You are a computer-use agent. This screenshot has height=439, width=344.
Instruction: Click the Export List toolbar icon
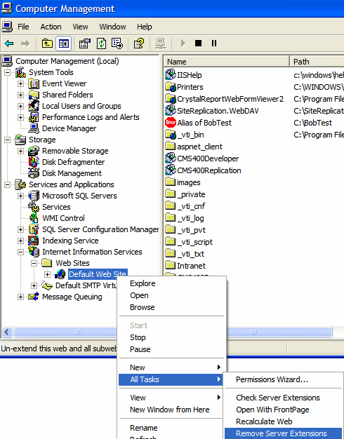[117, 43]
